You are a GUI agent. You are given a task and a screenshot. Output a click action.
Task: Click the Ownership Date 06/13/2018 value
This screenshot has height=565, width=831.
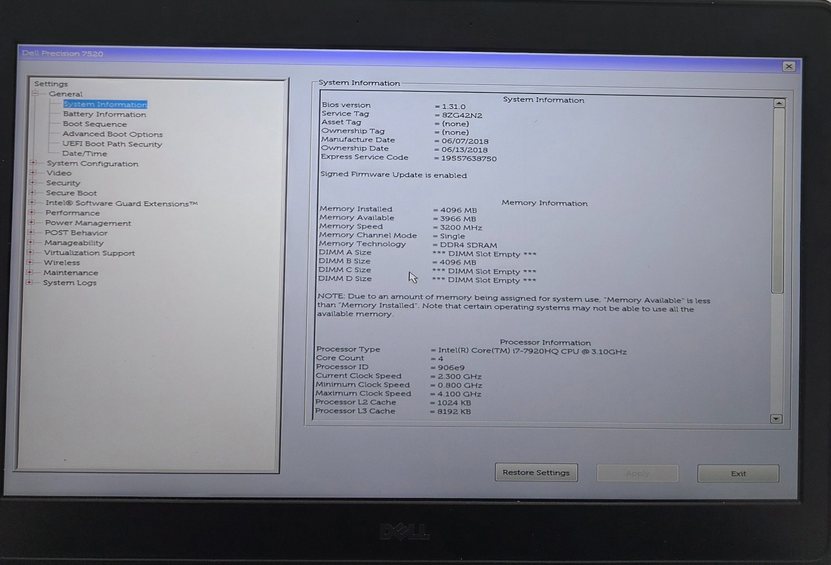tap(464, 150)
